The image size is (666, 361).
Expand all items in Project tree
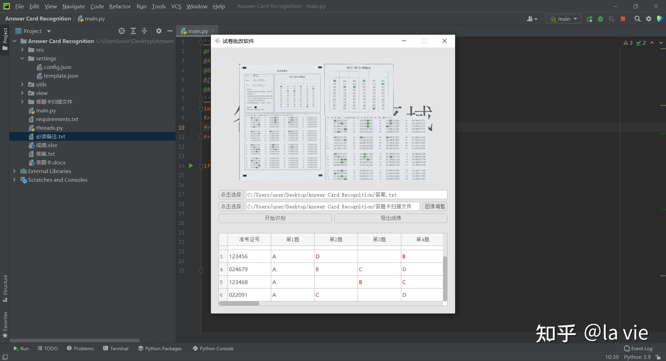click(133, 31)
